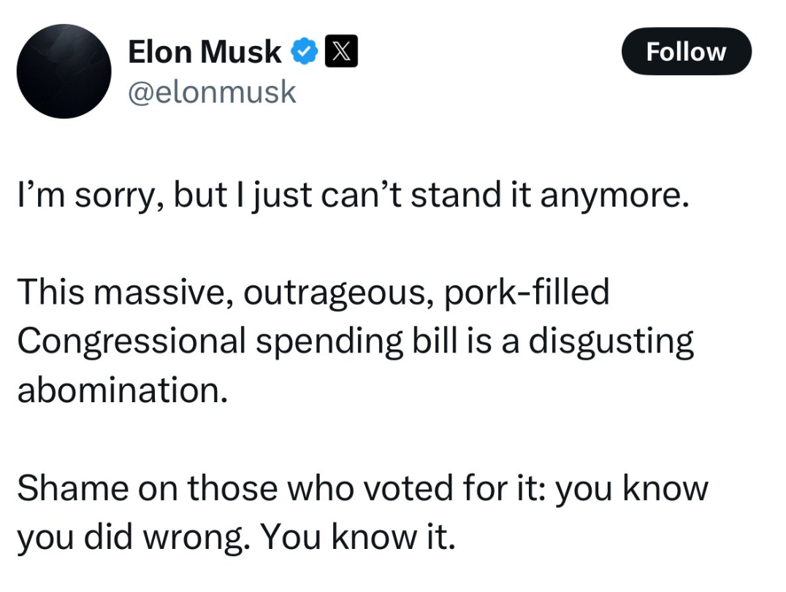786x592 pixels.
Task: Click the blue verified checkmark badge
Action: pos(303,52)
